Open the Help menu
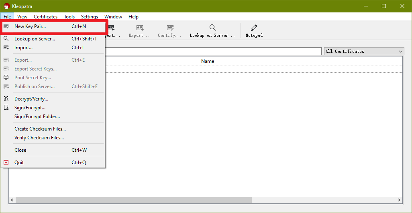 point(133,17)
